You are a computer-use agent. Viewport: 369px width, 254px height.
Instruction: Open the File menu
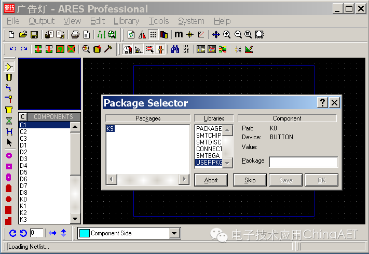tap(13, 21)
